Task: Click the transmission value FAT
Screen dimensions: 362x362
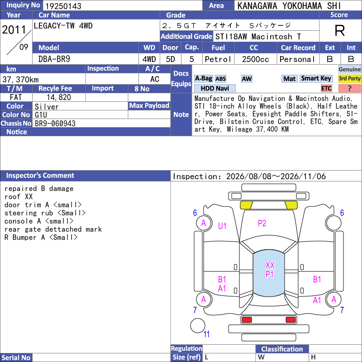Action: click(16, 97)
